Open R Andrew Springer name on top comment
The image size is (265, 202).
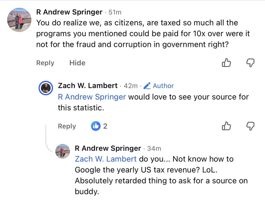tap(69, 12)
